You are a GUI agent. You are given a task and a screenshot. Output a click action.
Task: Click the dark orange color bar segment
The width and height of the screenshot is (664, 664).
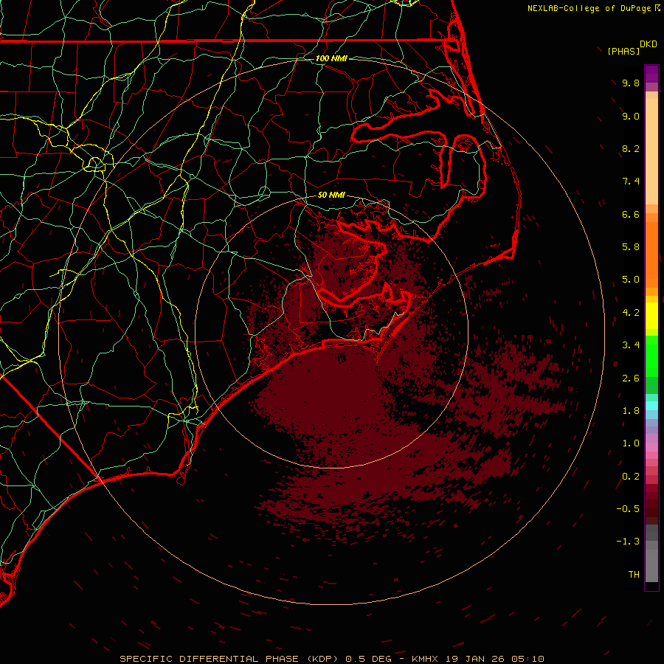coord(651,255)
